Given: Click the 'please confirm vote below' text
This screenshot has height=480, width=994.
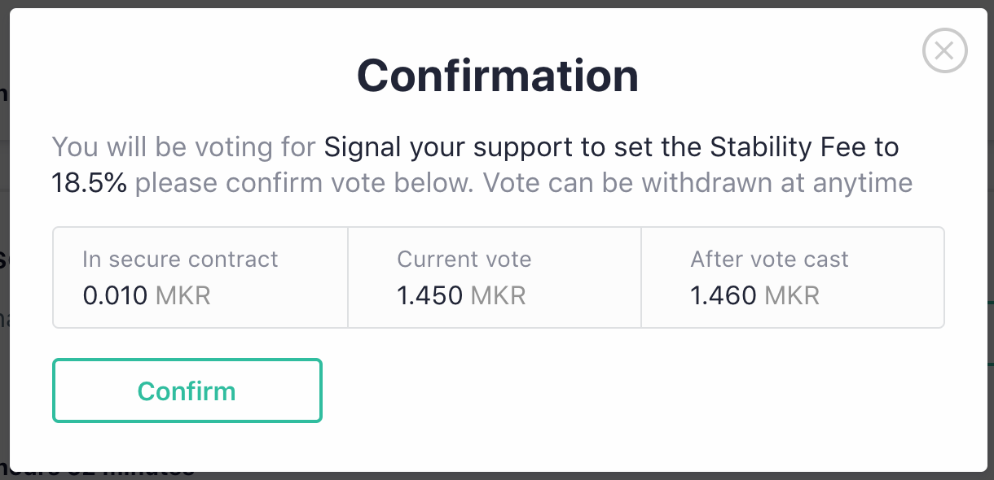Looking at the screenshot, I should [303, 183].
